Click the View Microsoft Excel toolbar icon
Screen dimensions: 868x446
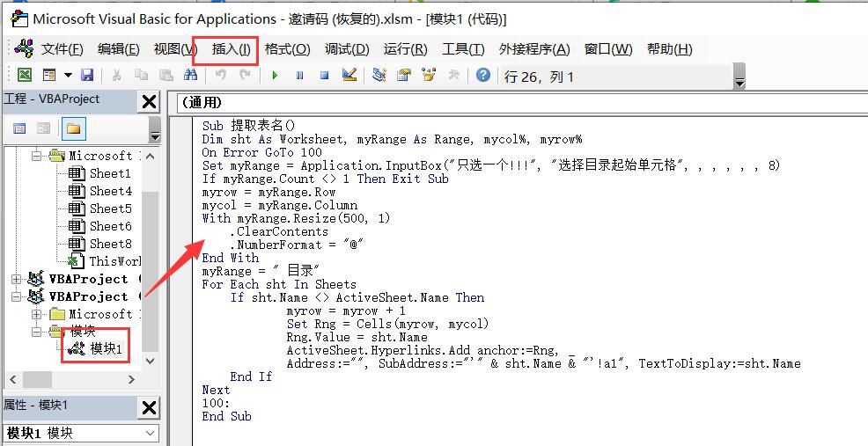pyautogui.click(x=25, y=75)
